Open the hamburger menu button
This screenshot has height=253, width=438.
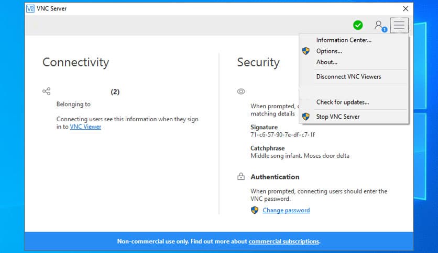pyautogui.click(x=399, y=26)
